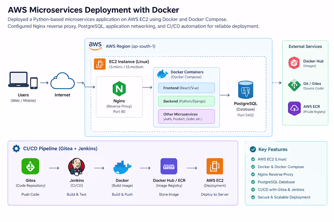Click the checkmark next to Secure & Scalable Deployment
Viewport: 334px width, 222px height.
pos(253,197)
